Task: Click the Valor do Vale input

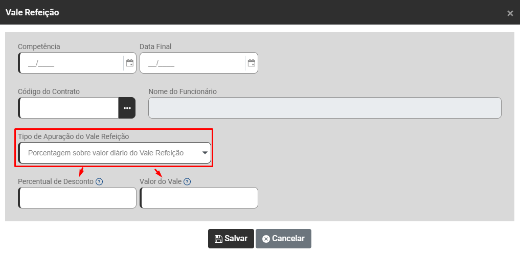Action: coord(199,198)
